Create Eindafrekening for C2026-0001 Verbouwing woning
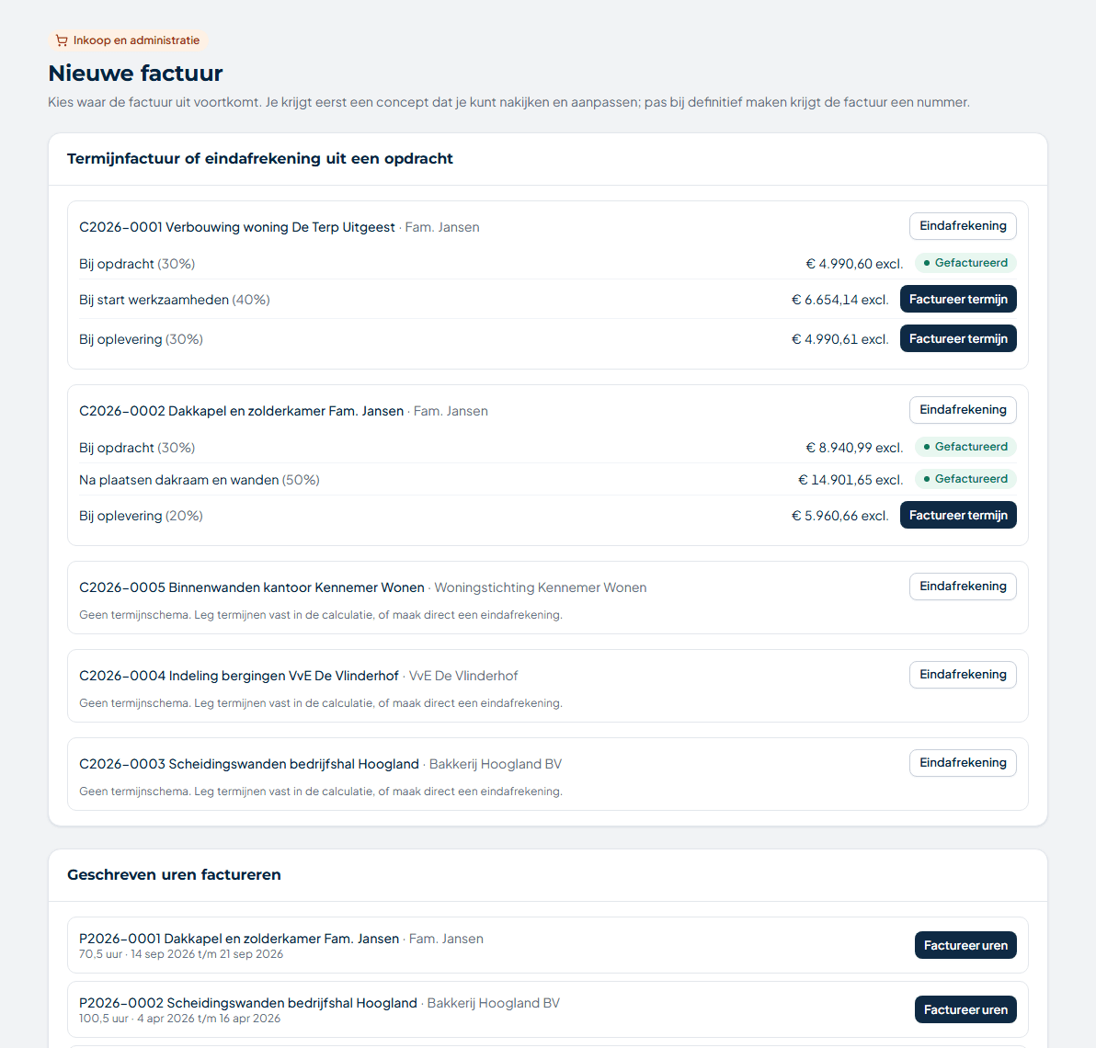1096x1048 pixels. click(x=963, y=226)
